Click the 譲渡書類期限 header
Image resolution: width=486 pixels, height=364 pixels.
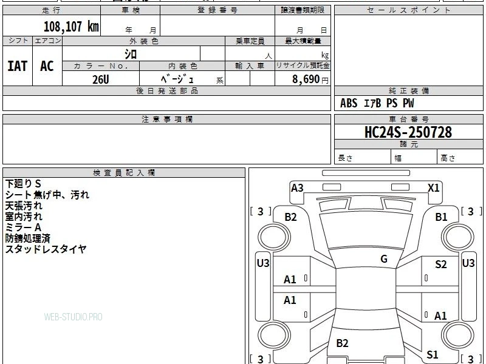coord(303,10)
